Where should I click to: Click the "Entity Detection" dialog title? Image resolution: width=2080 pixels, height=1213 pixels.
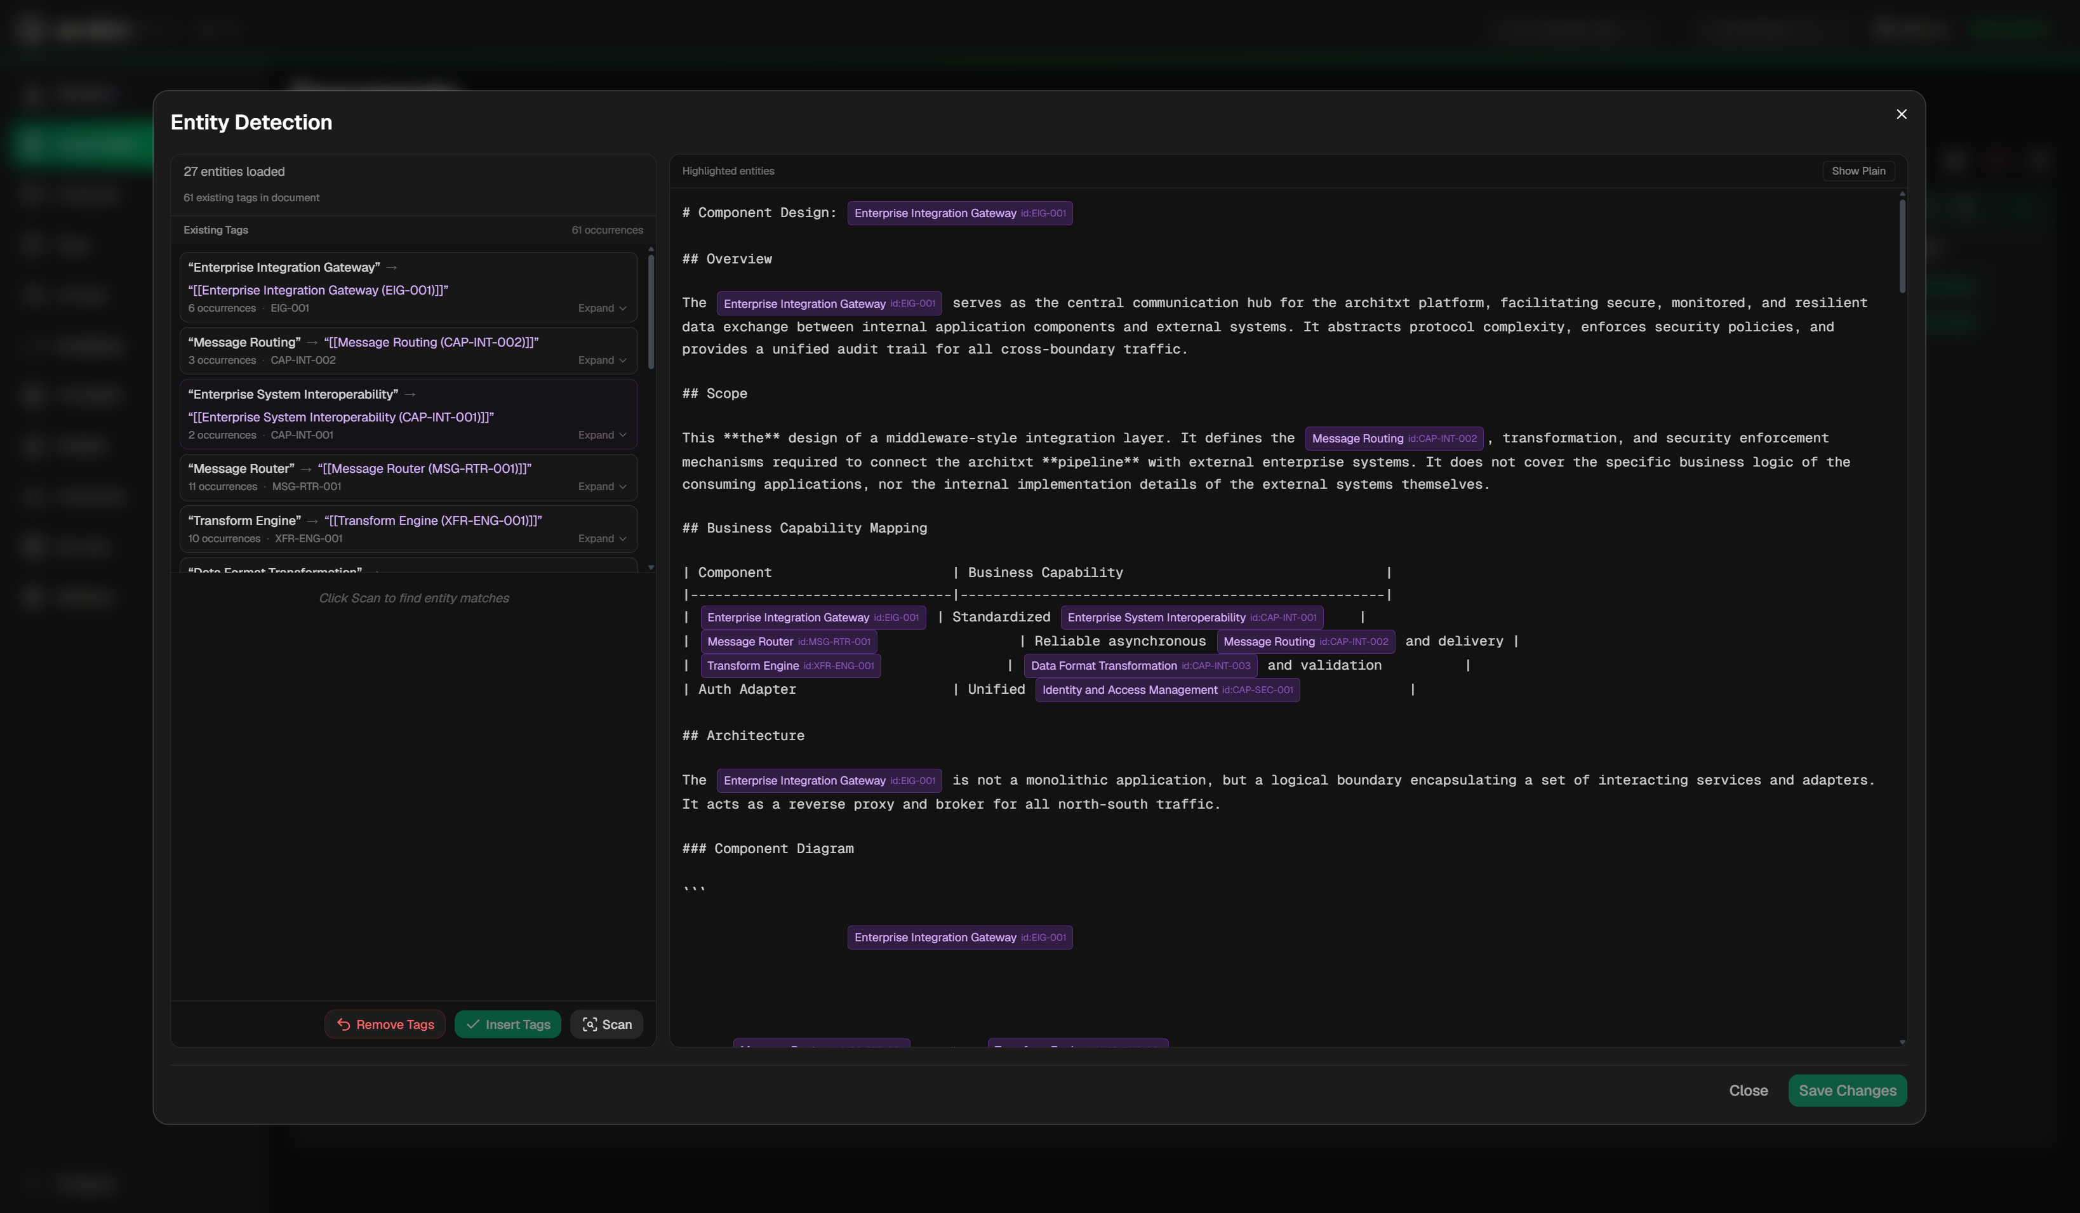tap(251, 122)
